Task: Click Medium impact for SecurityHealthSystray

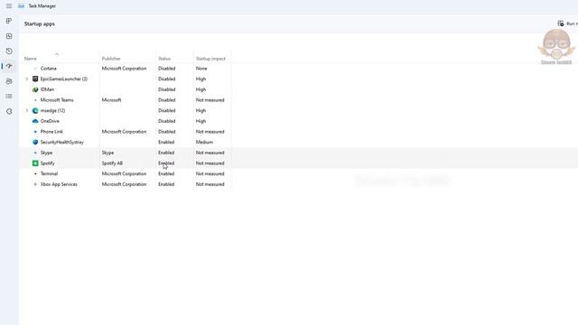Action: [x=204, y=143]
